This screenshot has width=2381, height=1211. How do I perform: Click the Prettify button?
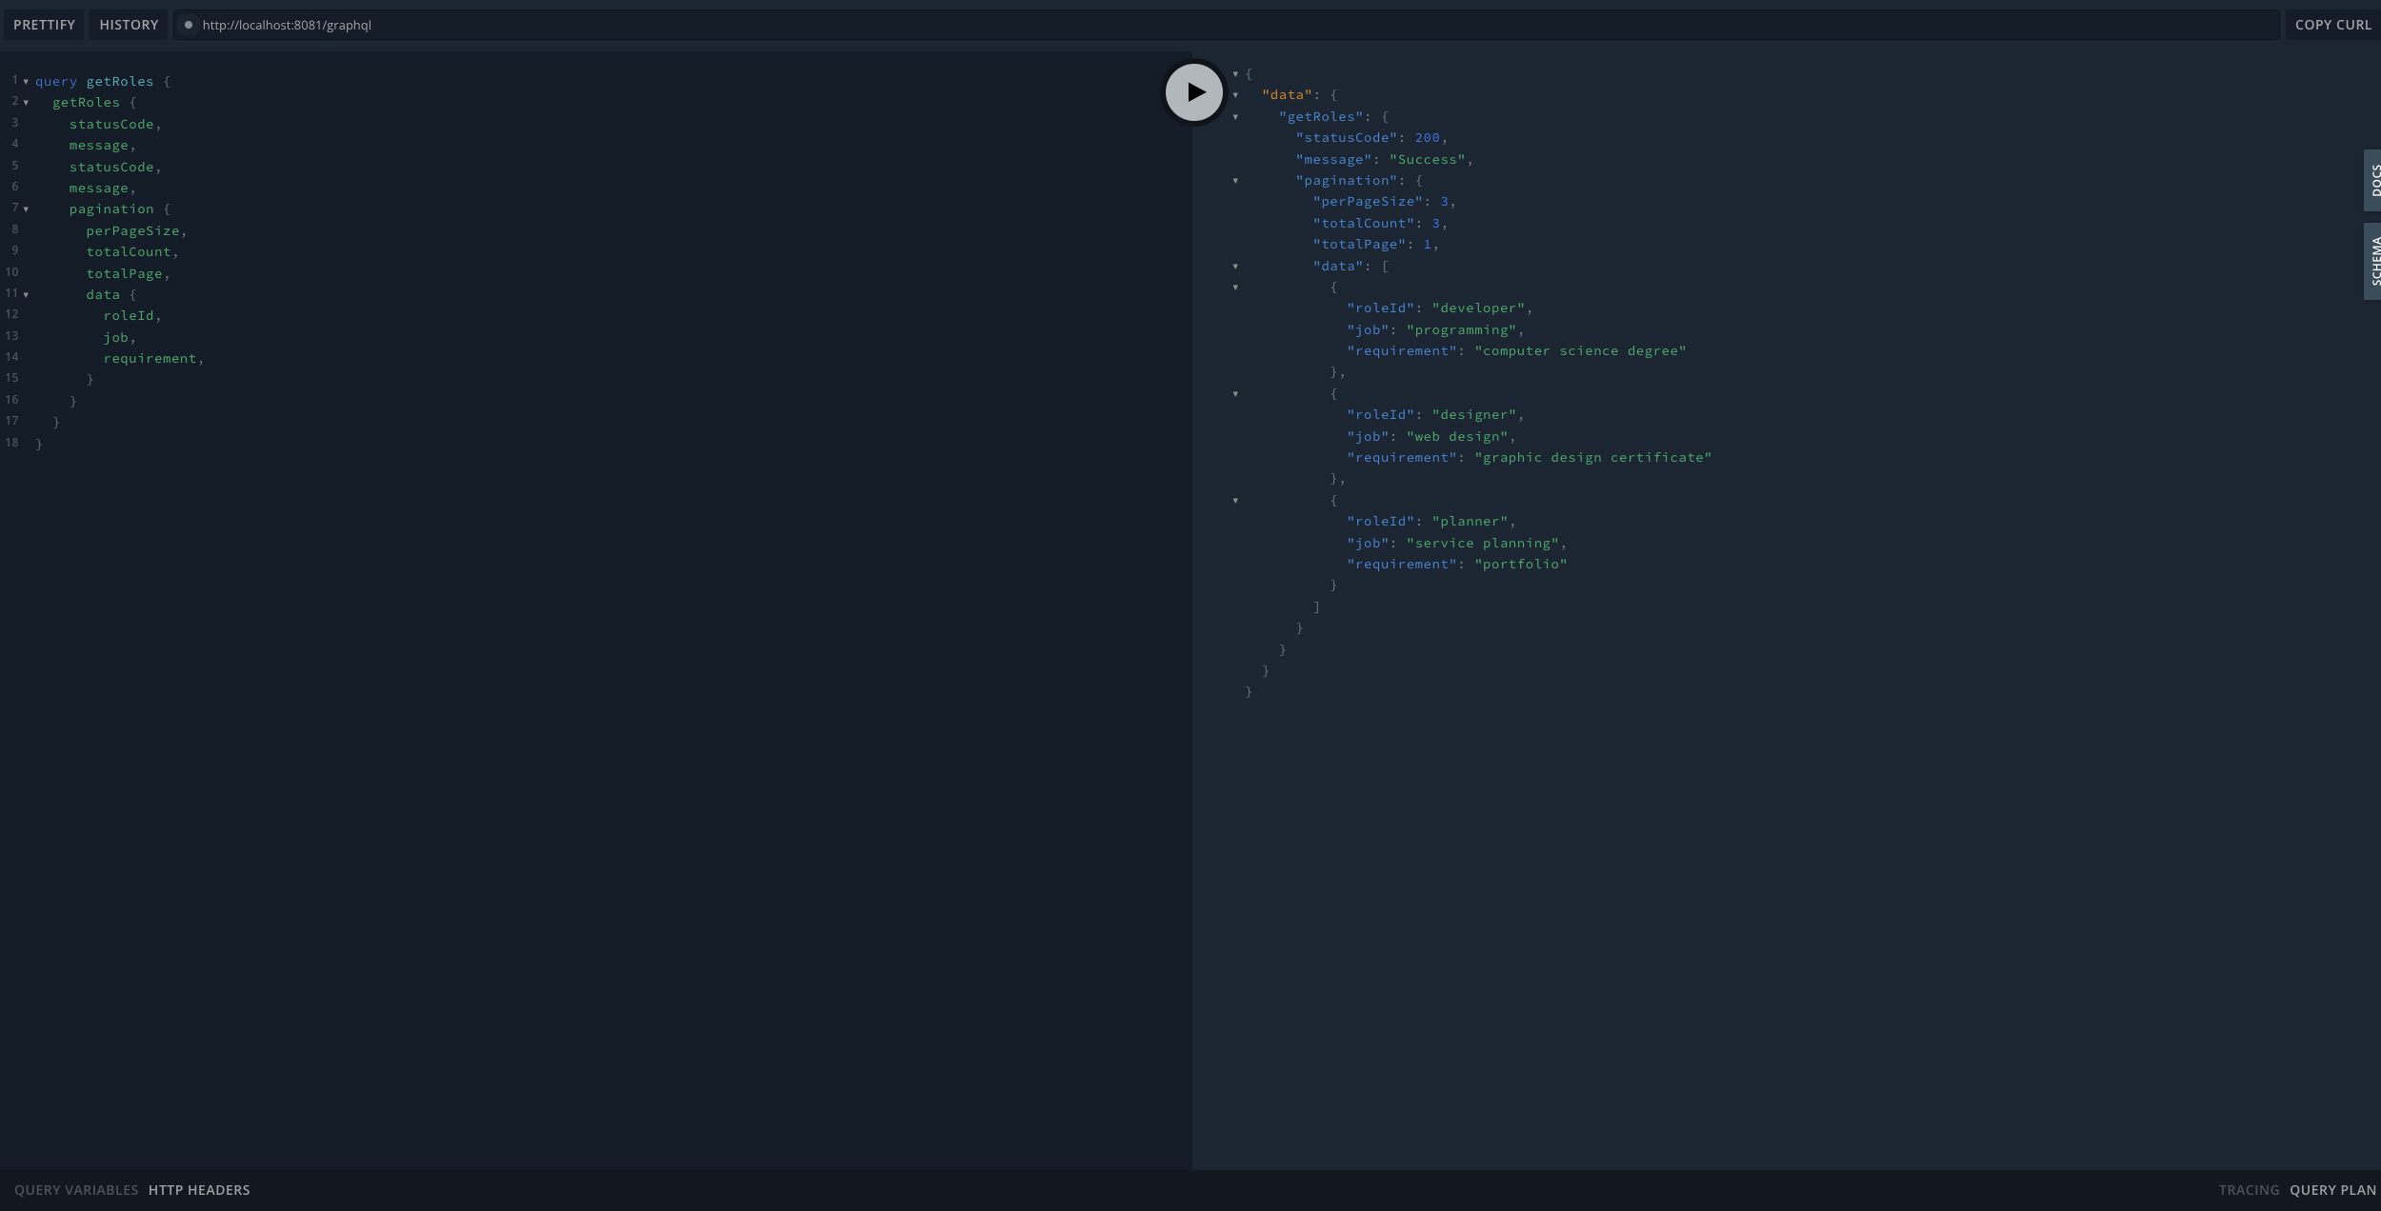click(x=44, y=25)
